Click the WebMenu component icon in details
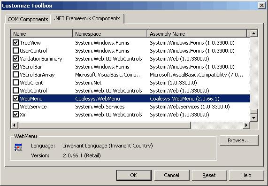268x186 pixels. pyautogui.click(x=18, y=147)
